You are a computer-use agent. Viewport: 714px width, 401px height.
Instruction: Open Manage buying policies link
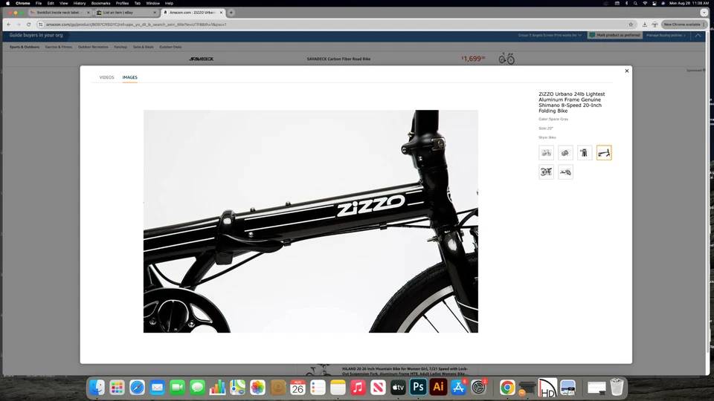[666, 35]
